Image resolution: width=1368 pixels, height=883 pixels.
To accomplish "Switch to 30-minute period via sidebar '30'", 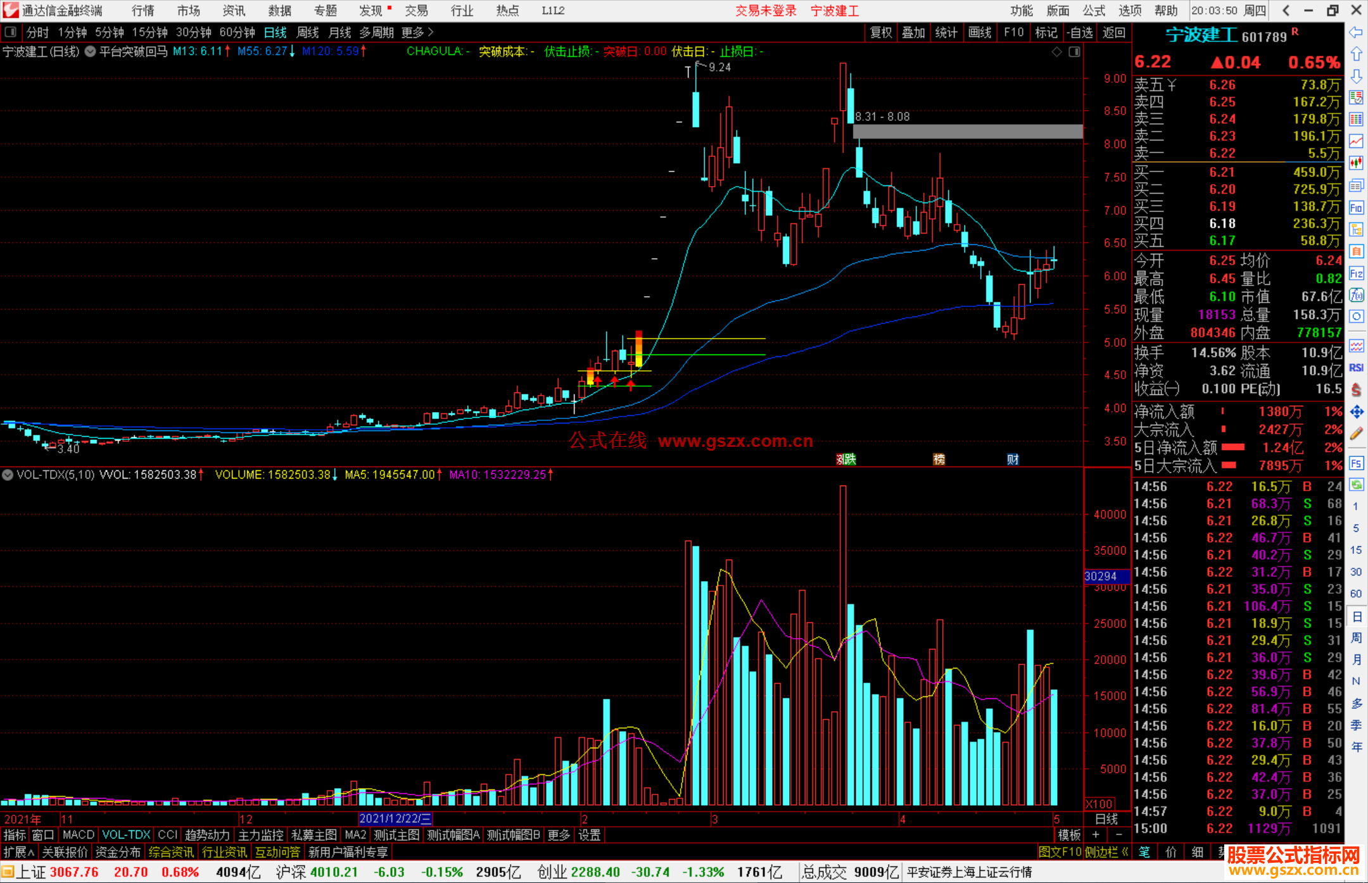I will pyautogui.click(x=1355, y=572).
